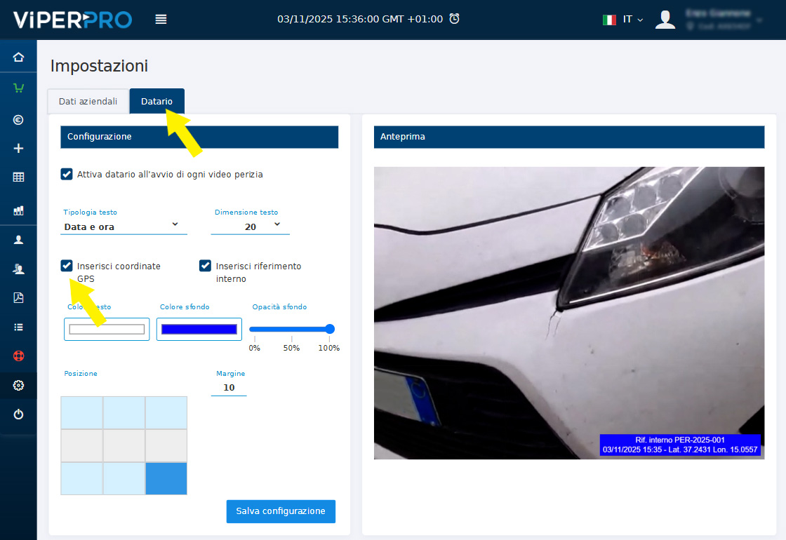
Task: Uncheck 'Attiva datario all'avvio' checkbox
Action: click(x=67, y=174)
